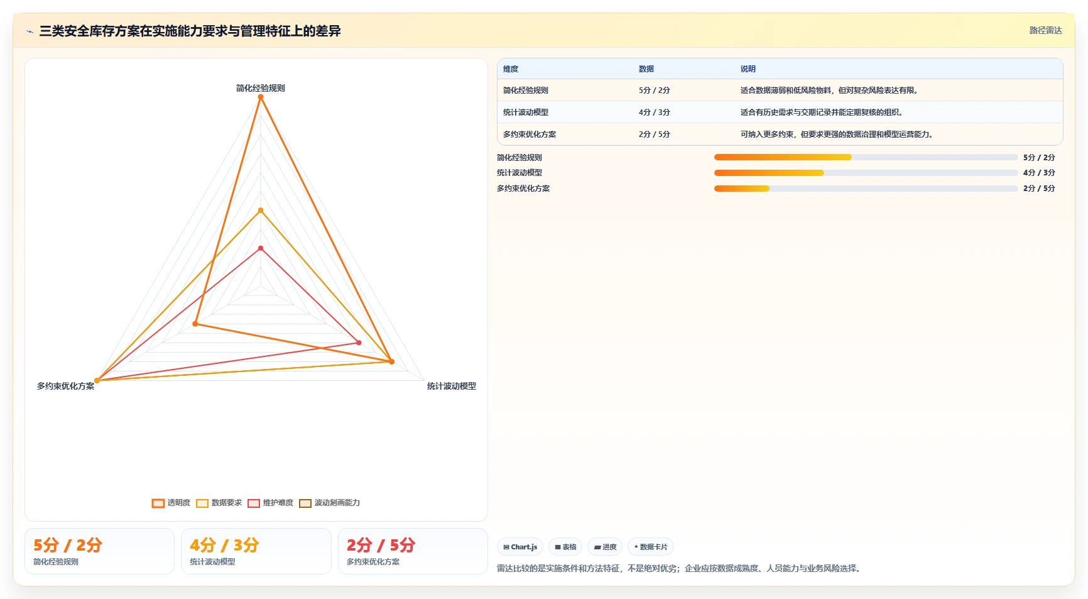Image resolution: width=1088 pixels, height=599 pixels.
Task: Click the 维度 column header
Action: click(511, 69)
